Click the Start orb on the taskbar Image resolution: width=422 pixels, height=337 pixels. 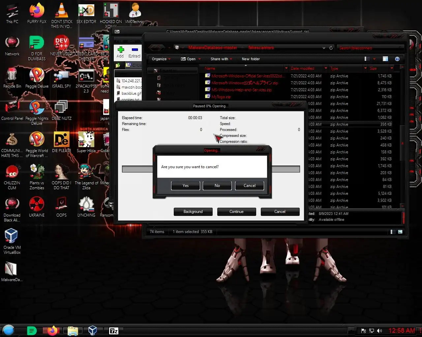click(x=9, y=330)
